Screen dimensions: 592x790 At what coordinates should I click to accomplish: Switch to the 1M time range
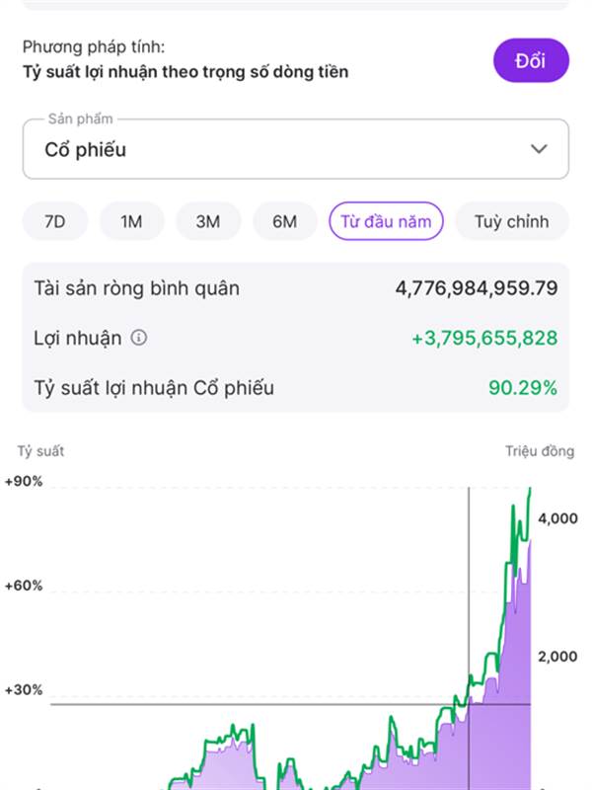[131, 221]
